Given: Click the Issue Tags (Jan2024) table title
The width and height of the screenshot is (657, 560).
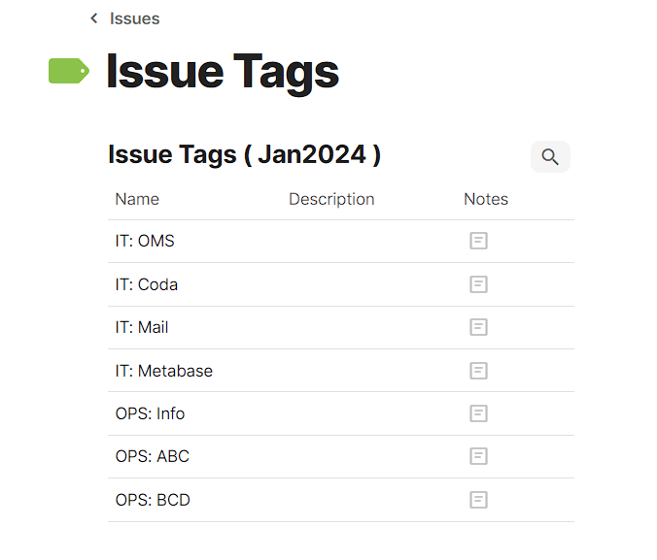Looking at the screenshot, I should coord(244,154).
